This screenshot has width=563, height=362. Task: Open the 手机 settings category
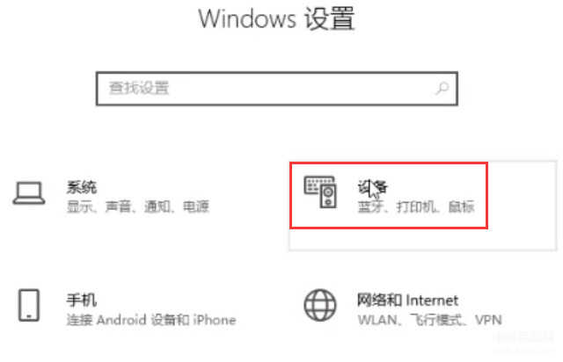point(82,300)
